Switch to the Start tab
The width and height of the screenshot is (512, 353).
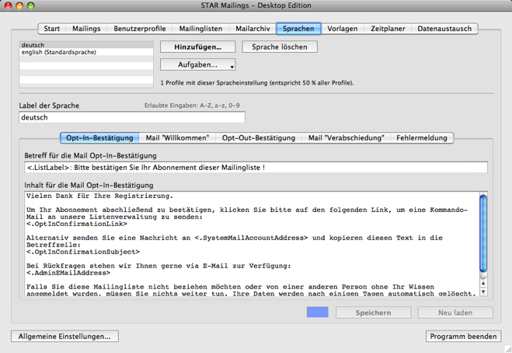(x=52, y=29)
